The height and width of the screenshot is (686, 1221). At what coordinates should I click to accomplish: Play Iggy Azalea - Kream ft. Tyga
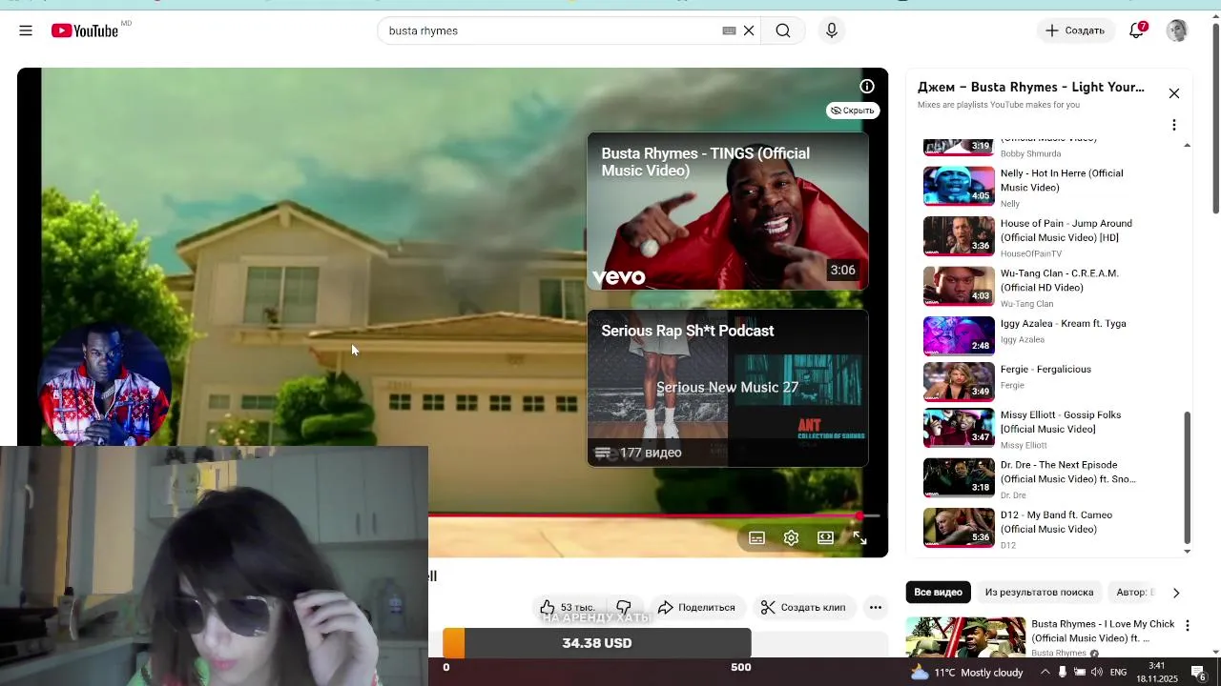pos(1054,336)
